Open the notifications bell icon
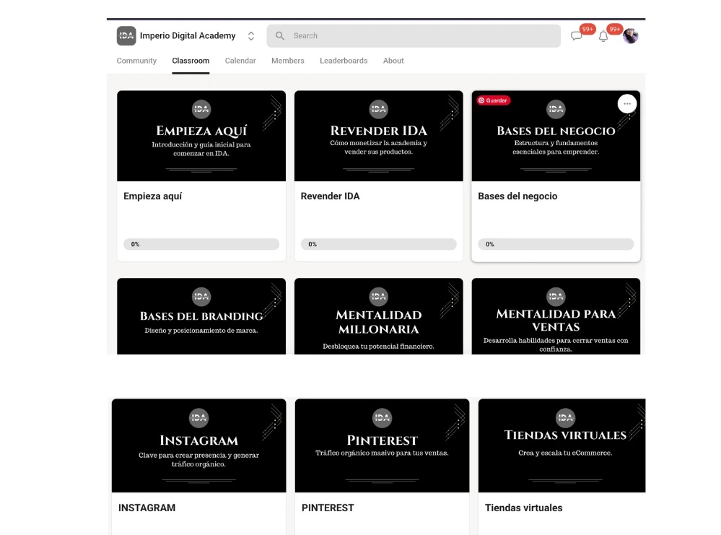 603,36
